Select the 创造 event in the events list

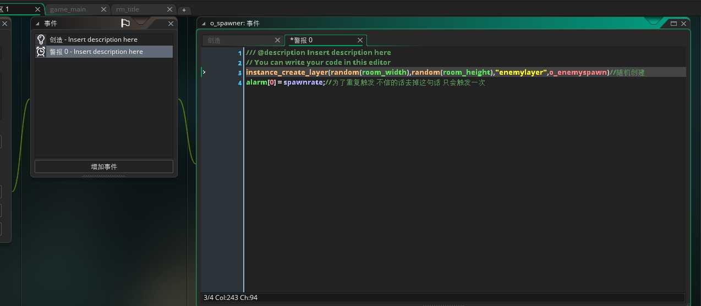pos(104,40)
